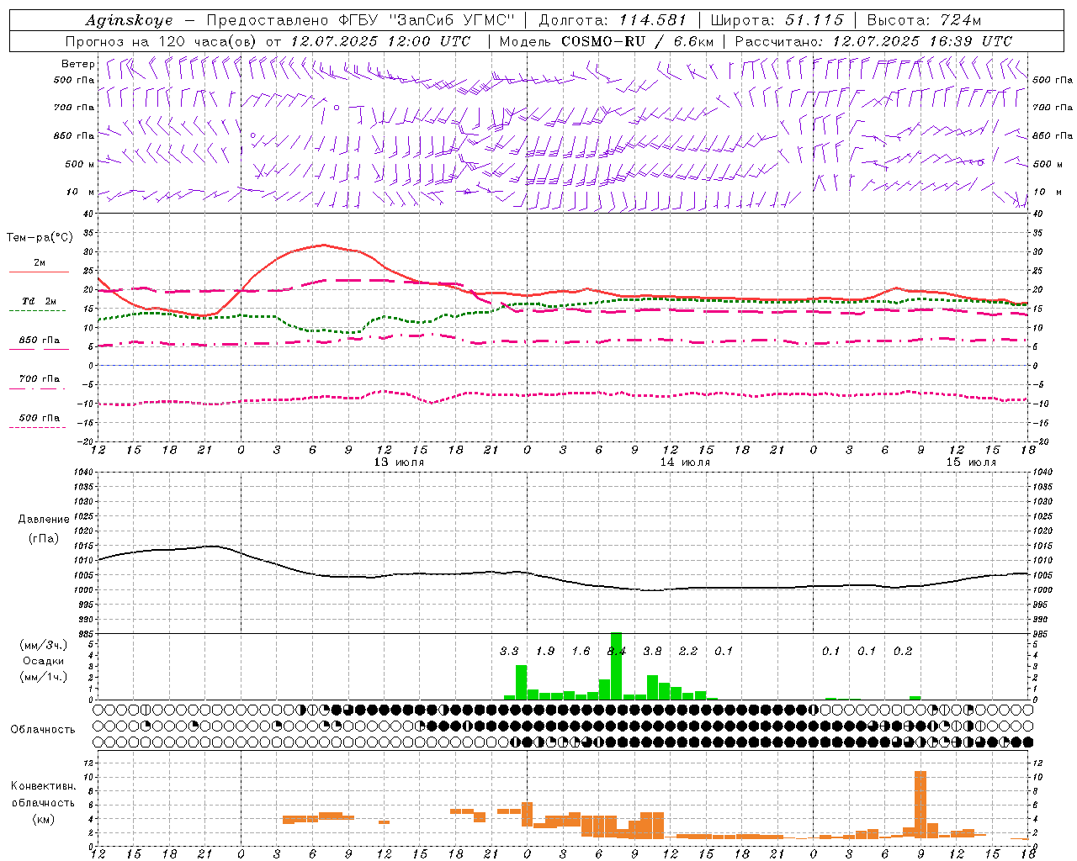Viewport: 1077px width, 861px height.
Task: Click the "Высота: 724м" elevation label
Action: point(924,20)
